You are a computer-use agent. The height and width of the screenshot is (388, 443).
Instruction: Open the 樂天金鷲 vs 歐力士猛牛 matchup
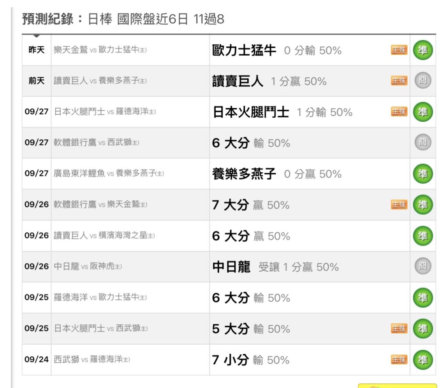100,50
